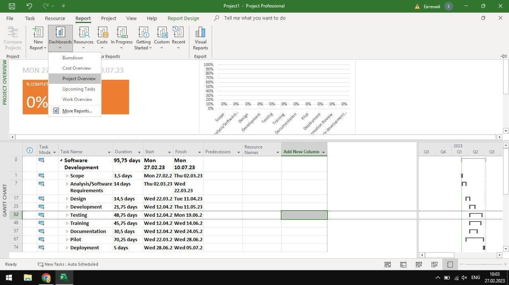Expand the Development summary task
The width and height of the screenshot is (509, 285).
(67, 207)
